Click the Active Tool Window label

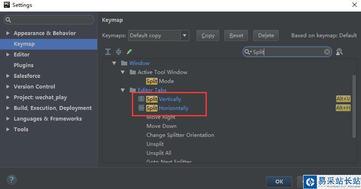pyautogui.click(x=162, y=72)
